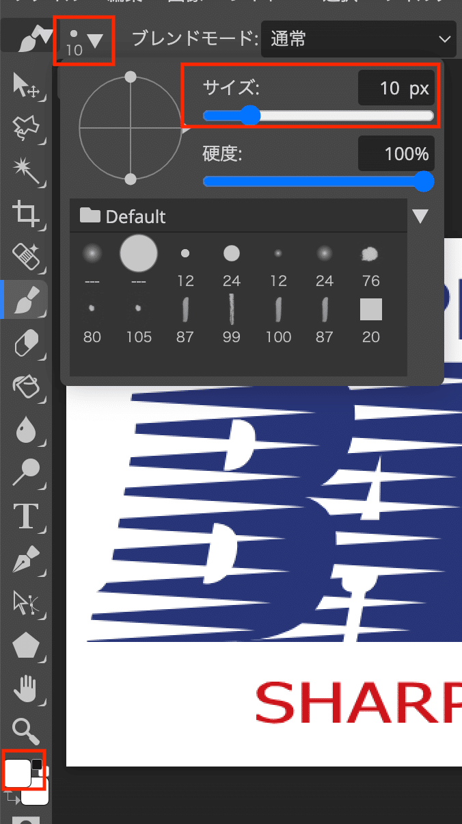
Task: Select the Brush tool in left toolbar
Action: click(26, 299)
